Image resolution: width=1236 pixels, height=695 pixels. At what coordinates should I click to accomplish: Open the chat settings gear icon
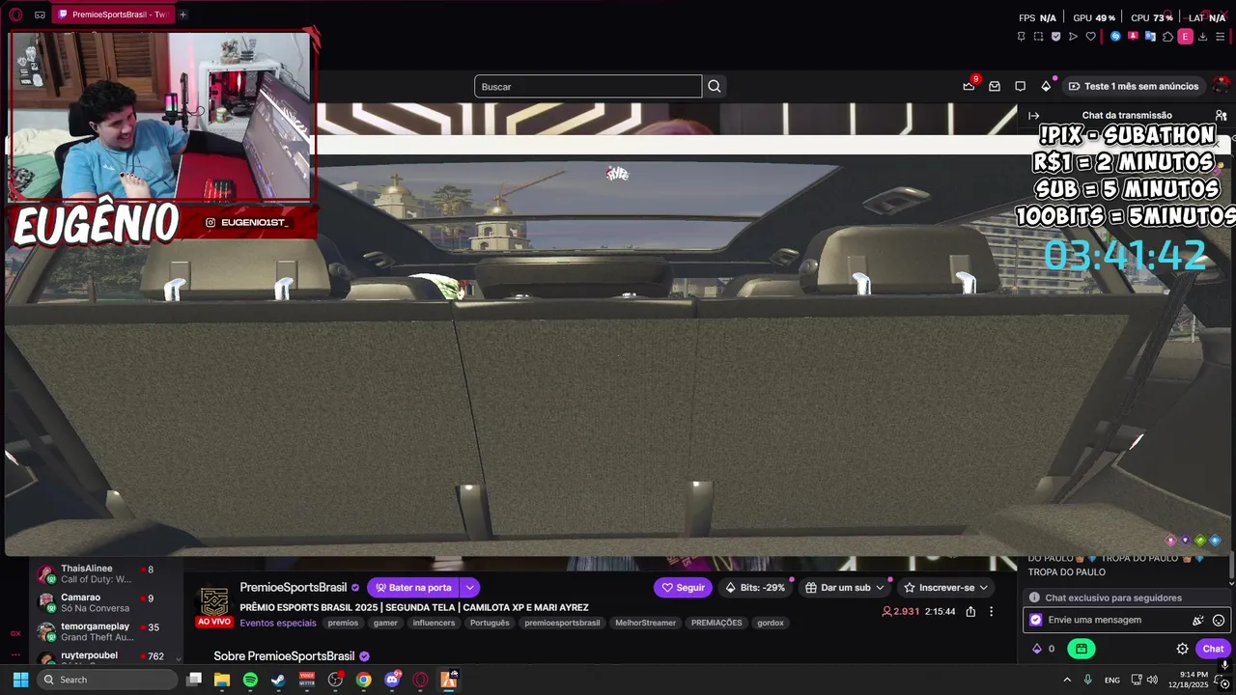click(x=1182, y=649)
